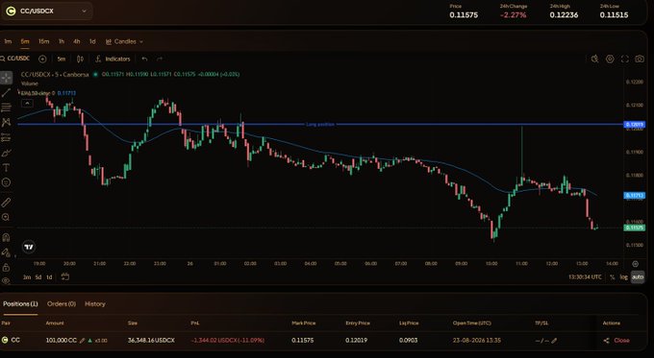Toggle the percent scale mode
The image size is (654, 358).
[613, 277]
